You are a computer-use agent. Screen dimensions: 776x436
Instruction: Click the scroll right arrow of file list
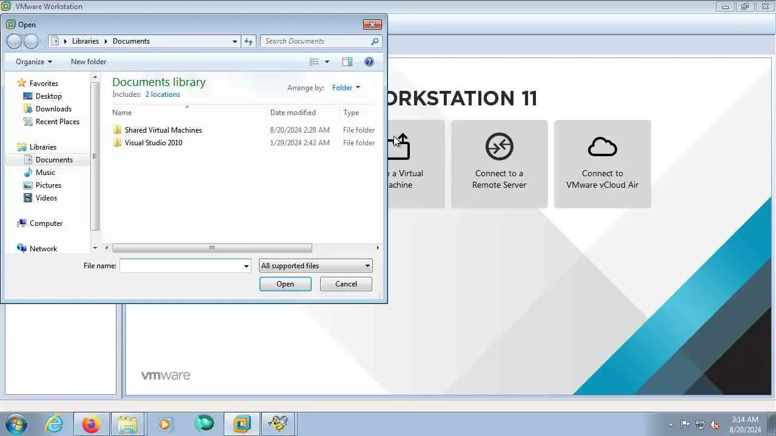[x=378, y=248]
